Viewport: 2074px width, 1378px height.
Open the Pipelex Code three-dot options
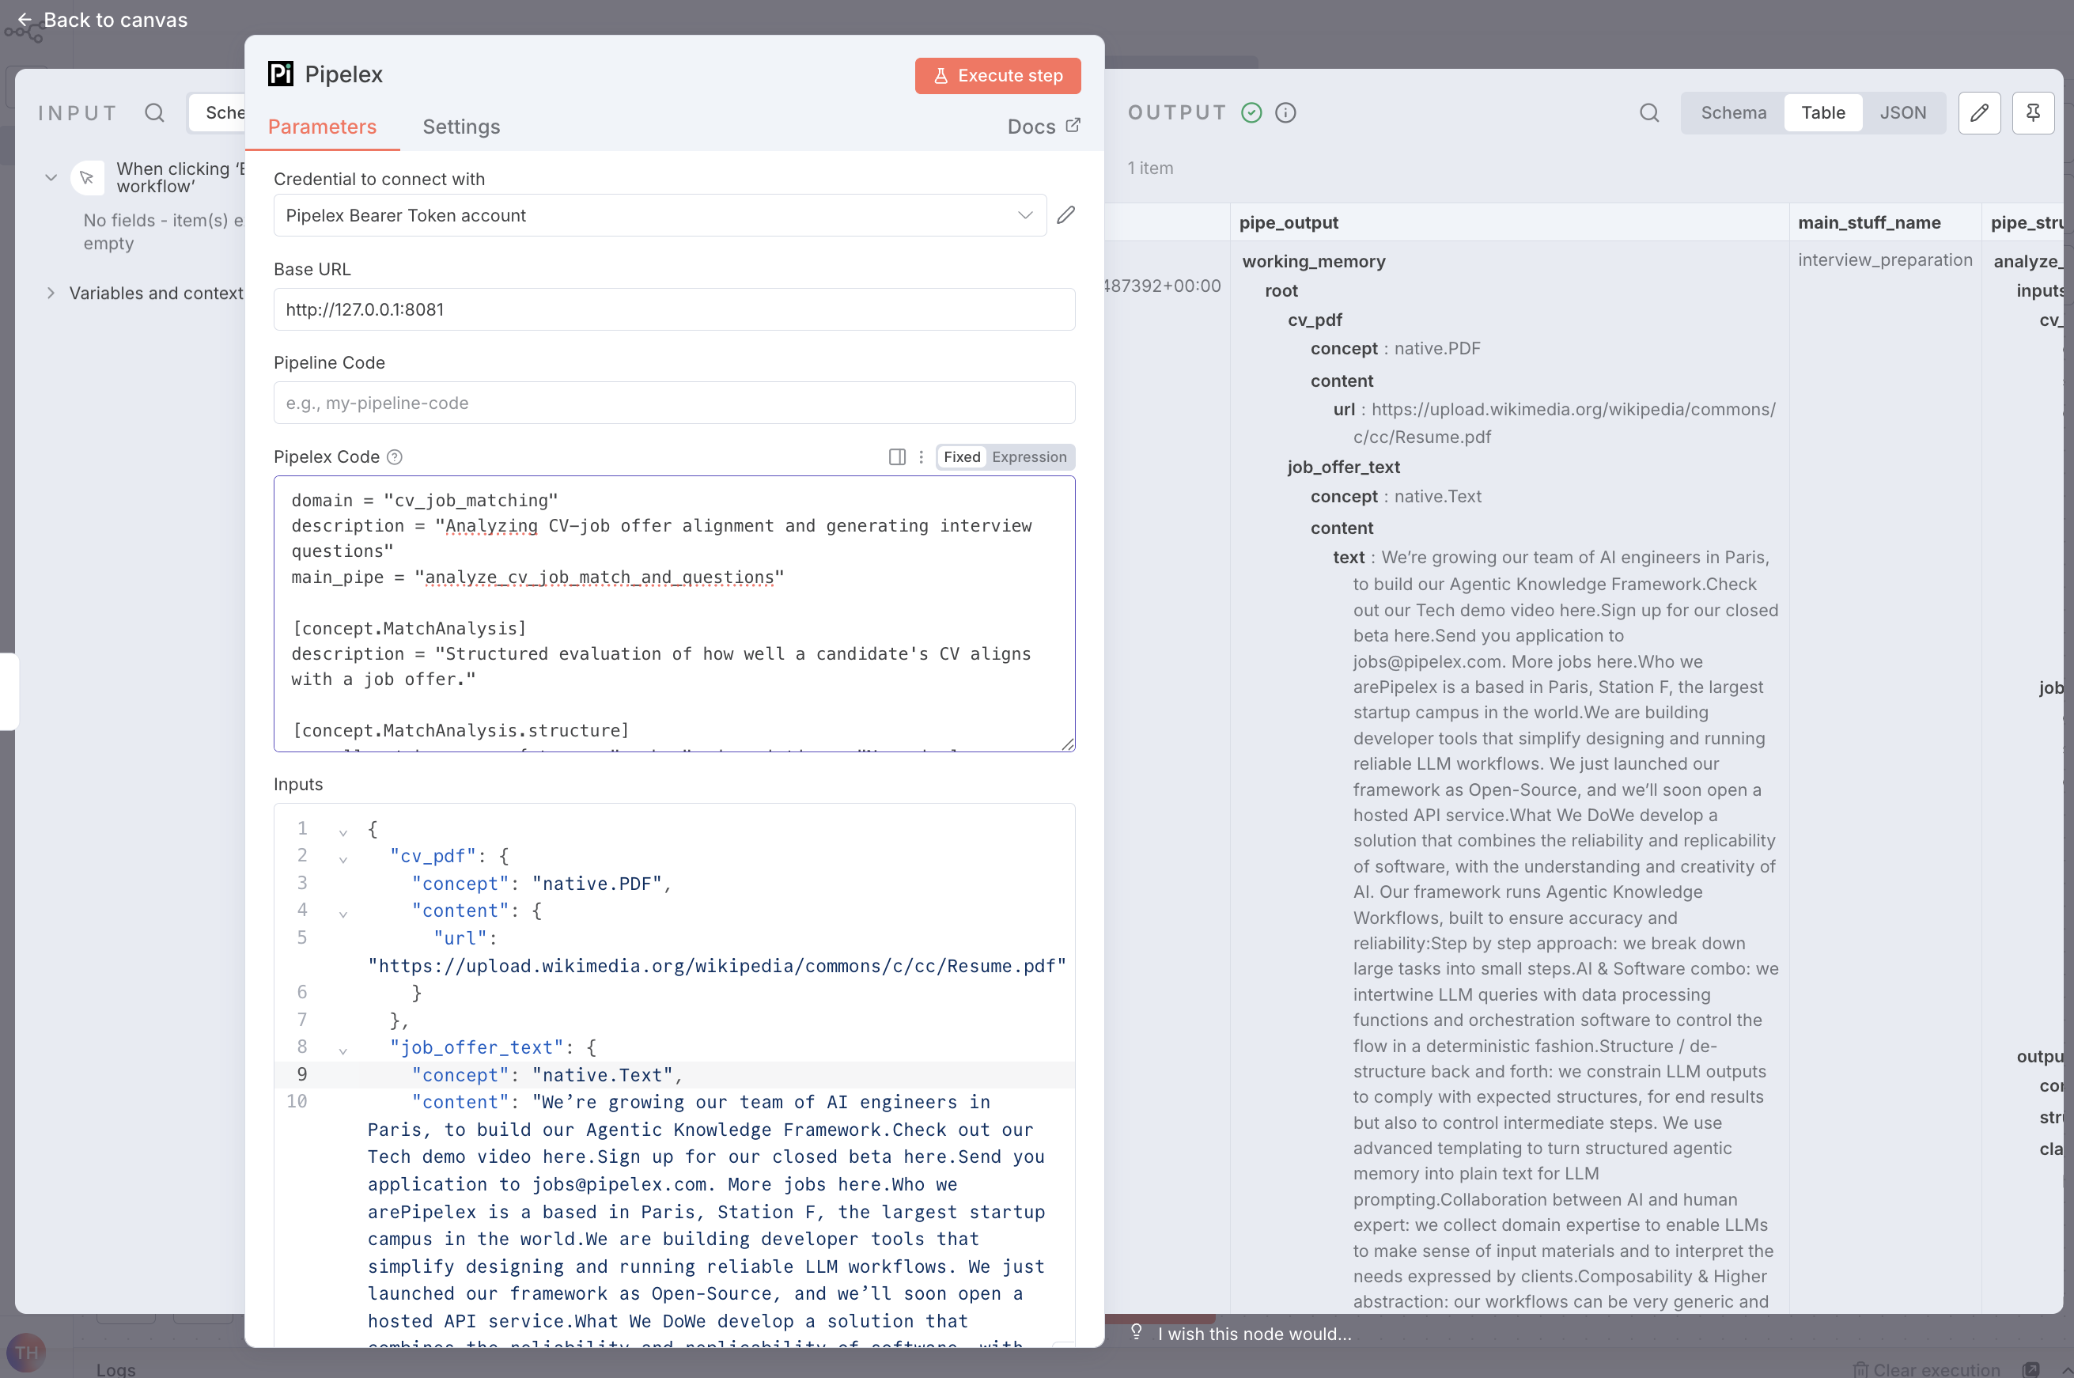click(921, 457)
